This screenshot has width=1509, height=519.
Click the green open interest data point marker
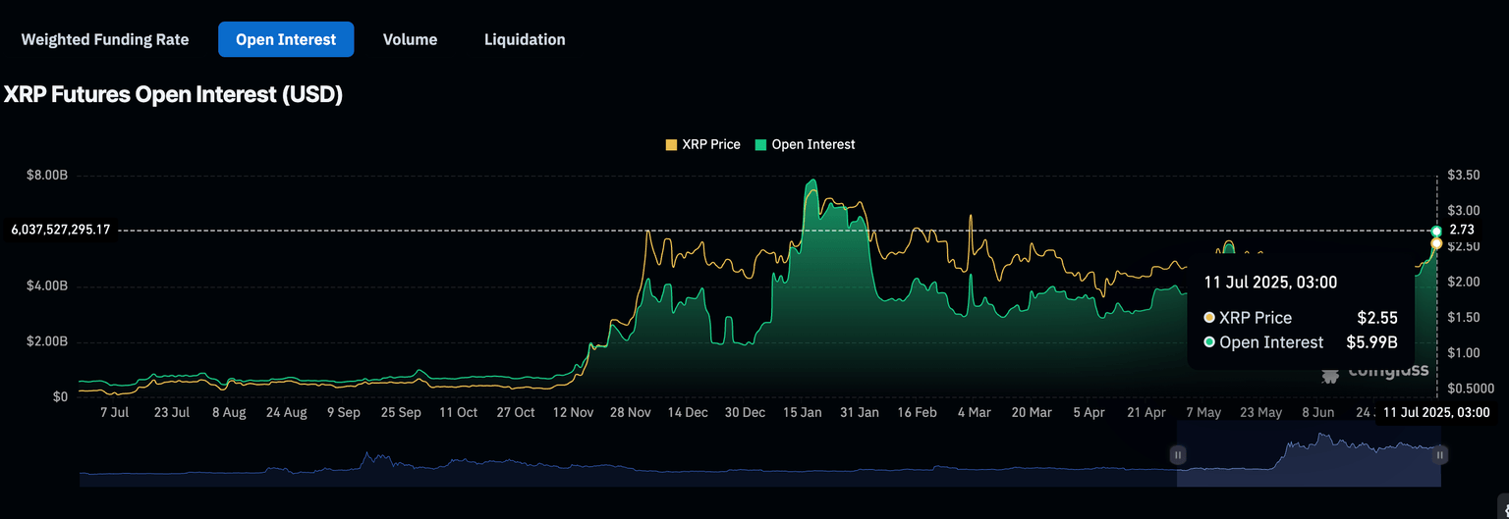(x=1436, y=231)
